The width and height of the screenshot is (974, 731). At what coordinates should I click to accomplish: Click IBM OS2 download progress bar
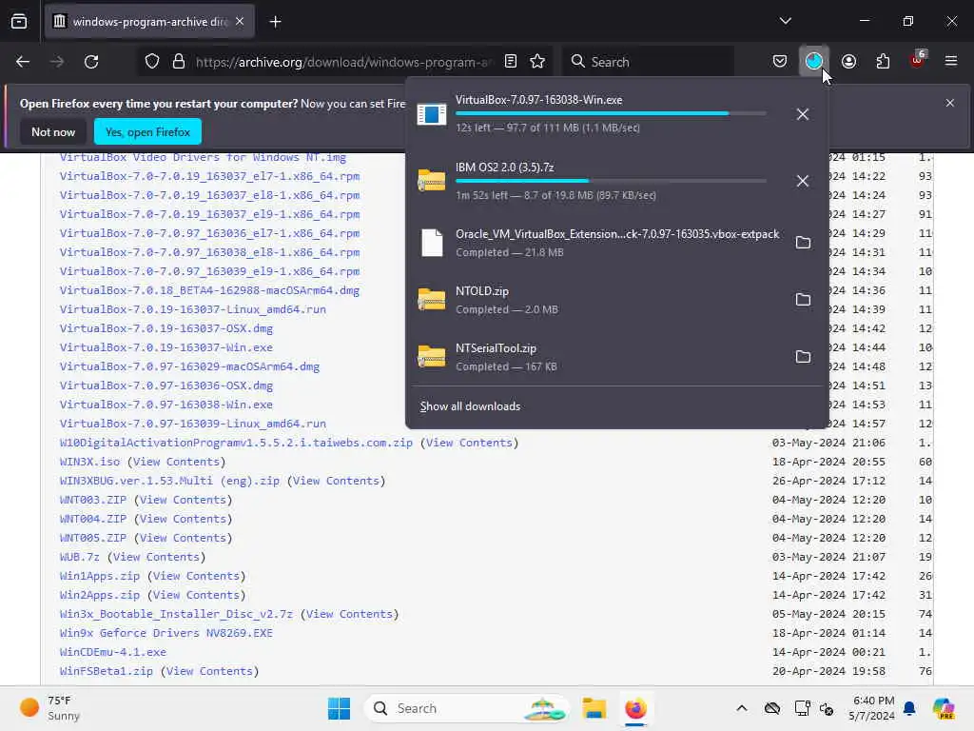point(611,181)
